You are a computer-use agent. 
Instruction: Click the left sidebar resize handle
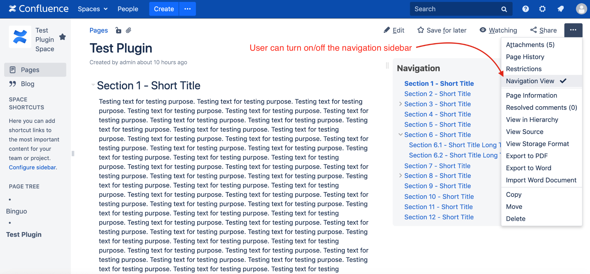pyautogui.click(x=73, y=154)
